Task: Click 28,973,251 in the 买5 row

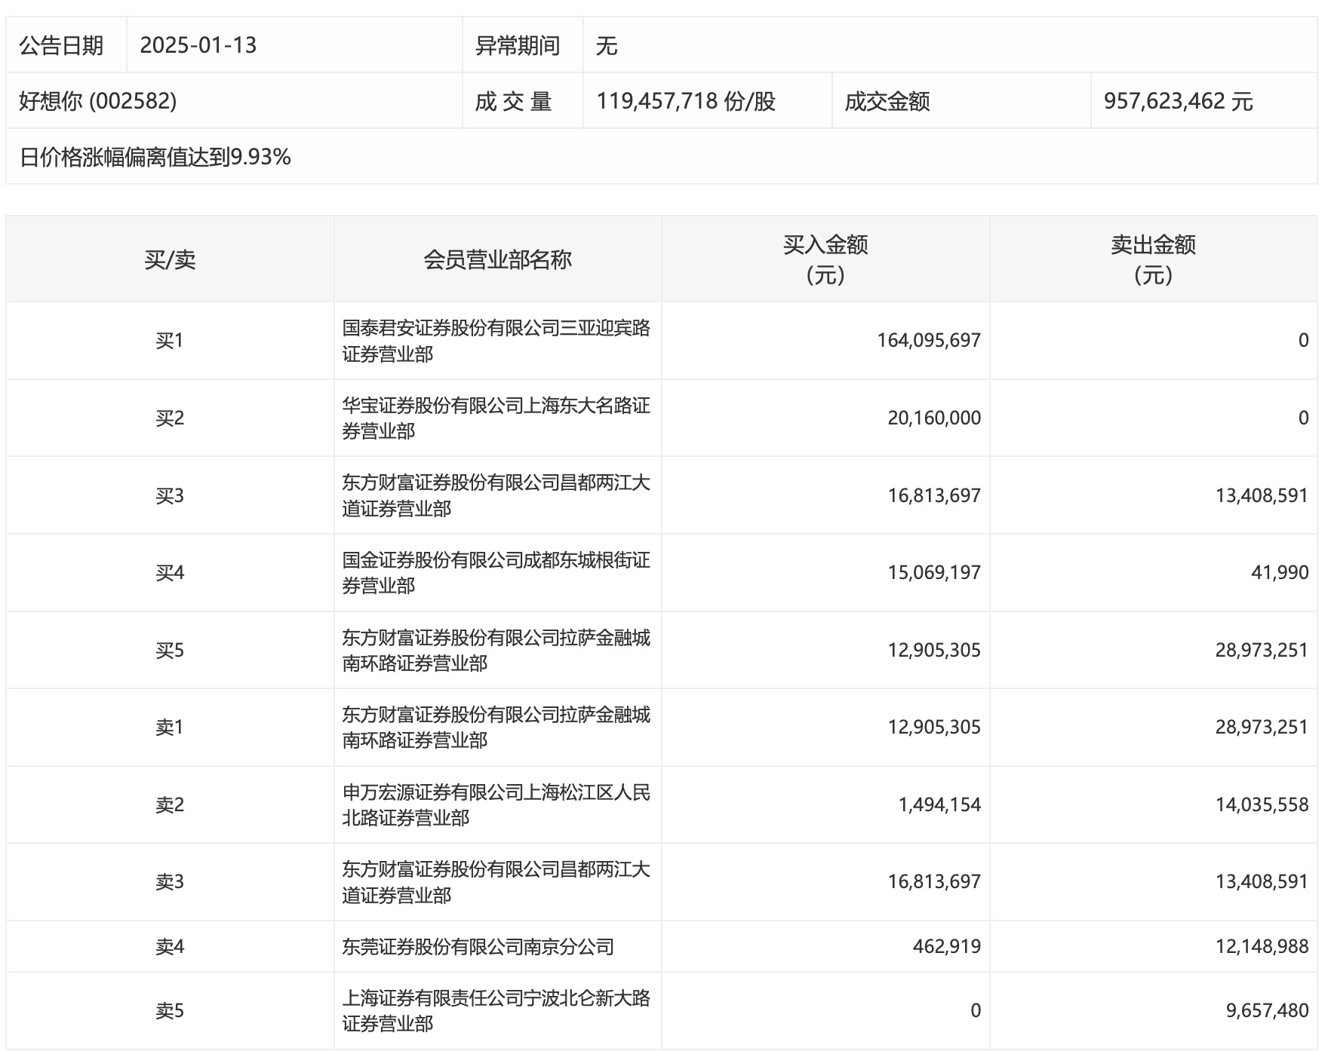Action: click(1262, 650)
